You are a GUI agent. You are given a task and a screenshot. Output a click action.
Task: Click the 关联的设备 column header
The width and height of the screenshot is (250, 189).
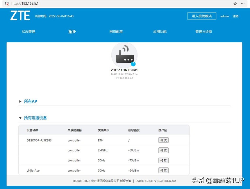click(75, 130)
